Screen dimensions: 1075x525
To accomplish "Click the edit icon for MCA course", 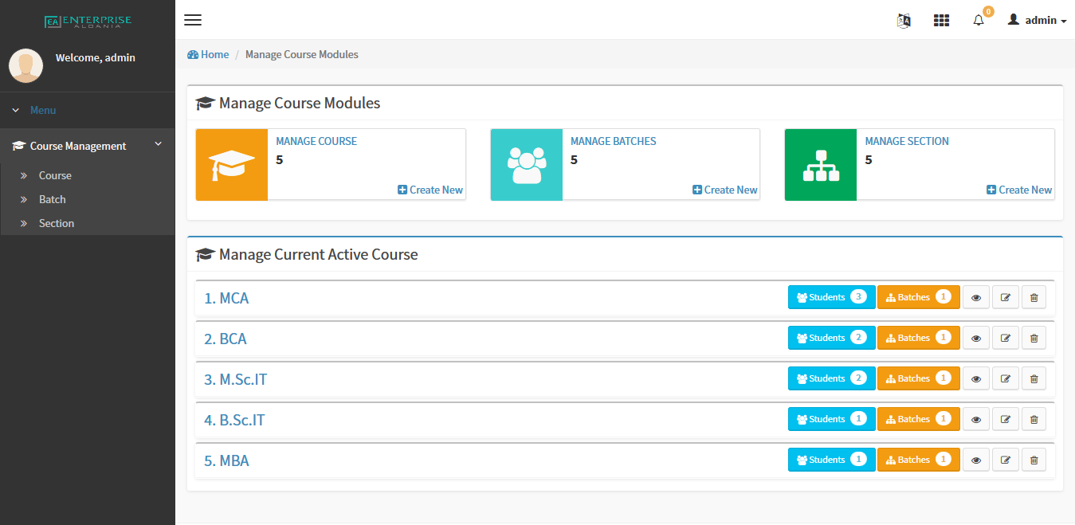I will [1005, 297].
